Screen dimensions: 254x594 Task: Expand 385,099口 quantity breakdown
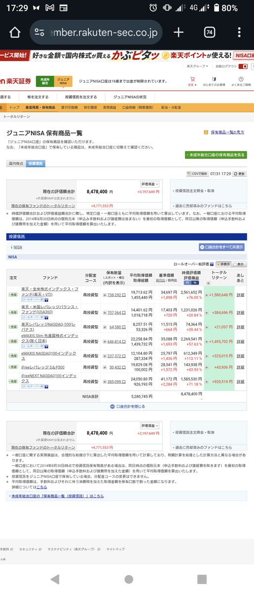(104, 382)
